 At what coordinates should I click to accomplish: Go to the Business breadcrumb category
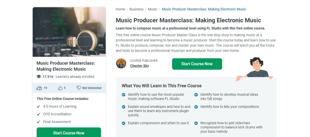click(x=136, y=9)
